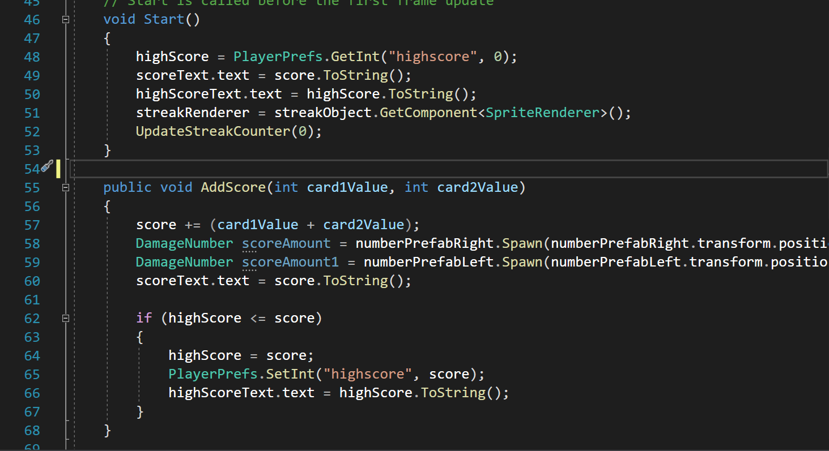Click line number 57 in the gutter
The height and width of the screenshot is (451, 829).
point(32,225)
